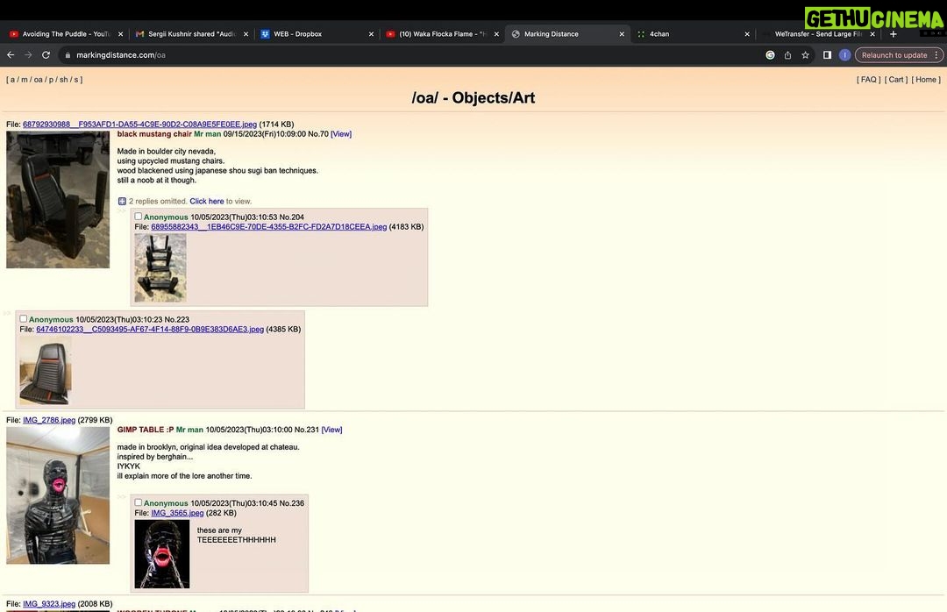The image size is (947, 612).
Task: Open the Cart link
Action: [896, 80]
